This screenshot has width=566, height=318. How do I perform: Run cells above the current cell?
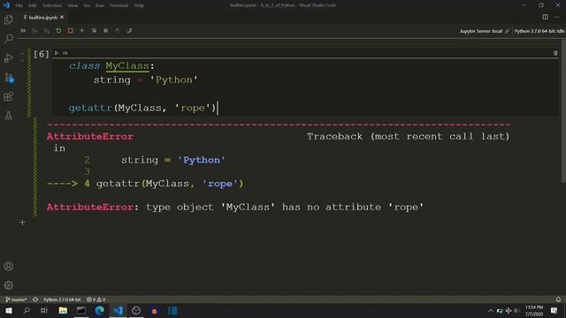(x=34, y=31)
